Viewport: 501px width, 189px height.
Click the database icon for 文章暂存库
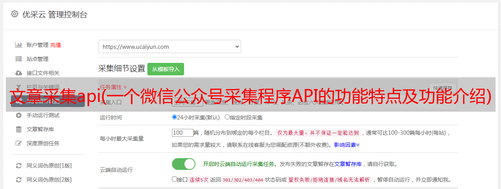18,129
